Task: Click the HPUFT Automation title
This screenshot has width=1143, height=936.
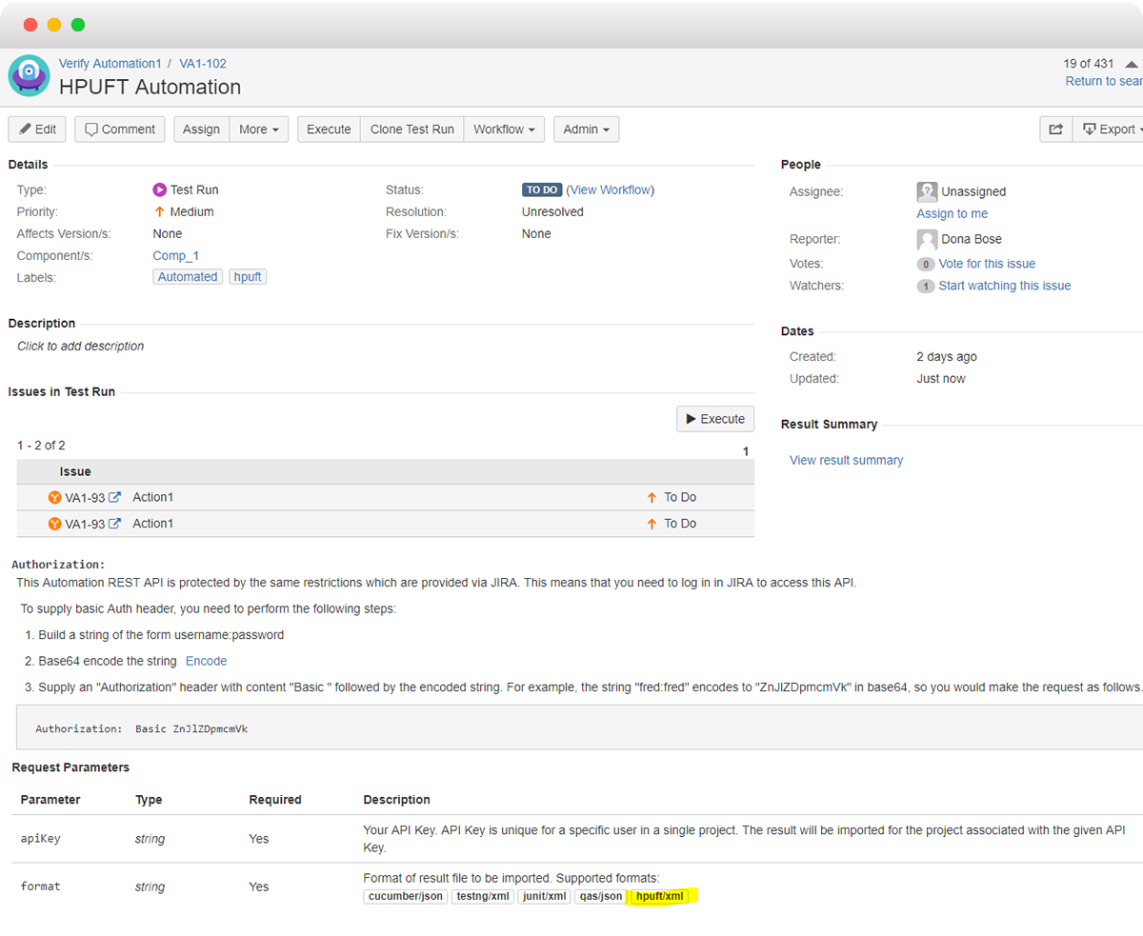Action: click(x=150, y=87)
